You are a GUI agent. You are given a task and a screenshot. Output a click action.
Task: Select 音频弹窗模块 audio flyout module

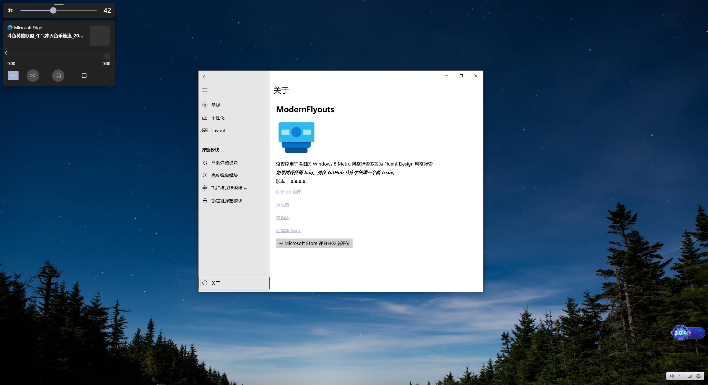point(224,163)
